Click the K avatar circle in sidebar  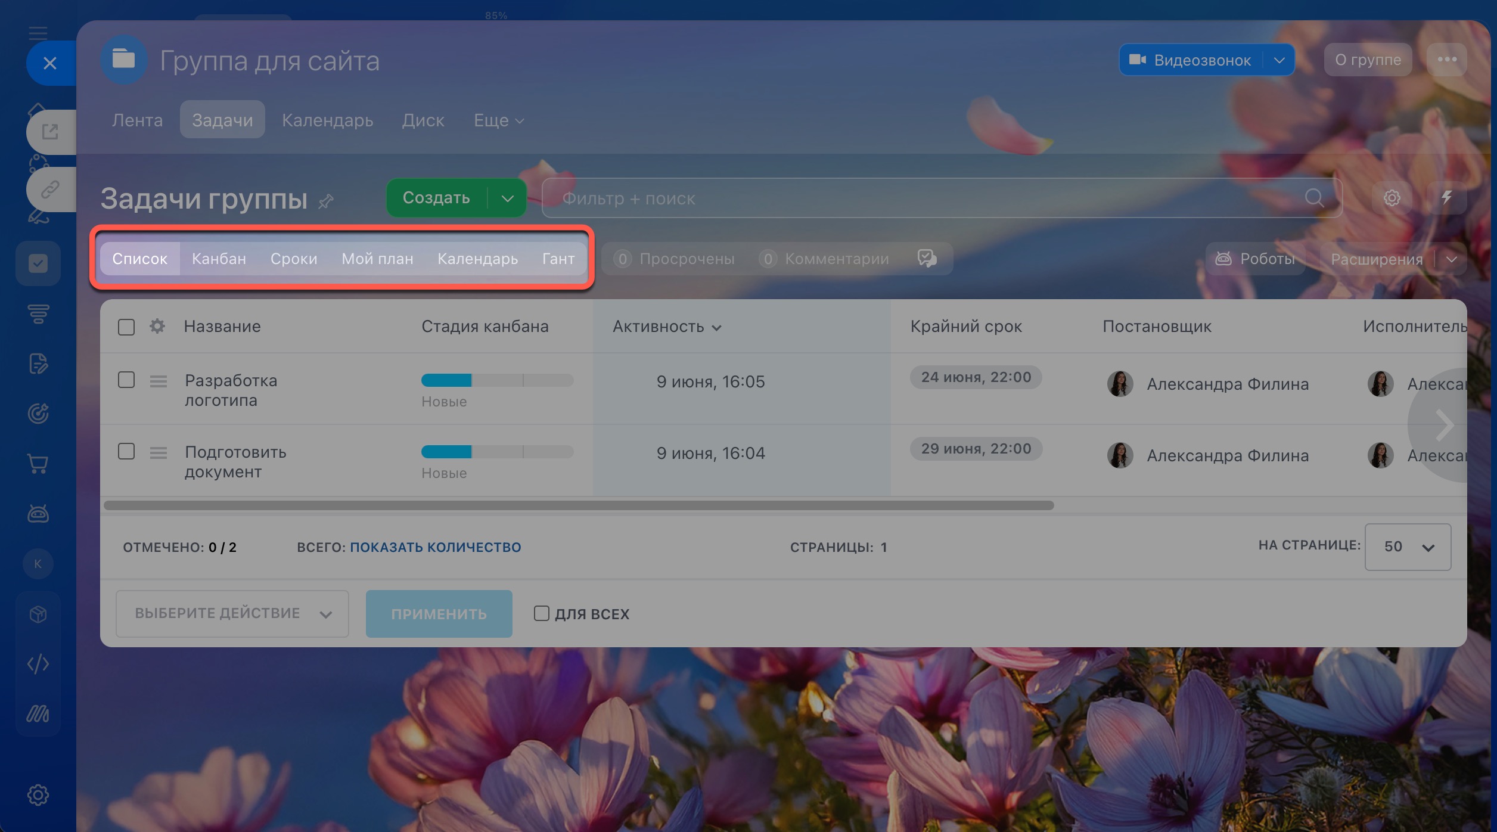[x=38, y=564]
